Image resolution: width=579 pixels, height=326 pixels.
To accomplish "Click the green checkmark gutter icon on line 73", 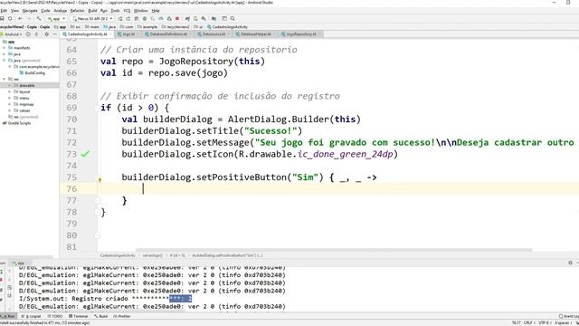I will click(85, 154).
